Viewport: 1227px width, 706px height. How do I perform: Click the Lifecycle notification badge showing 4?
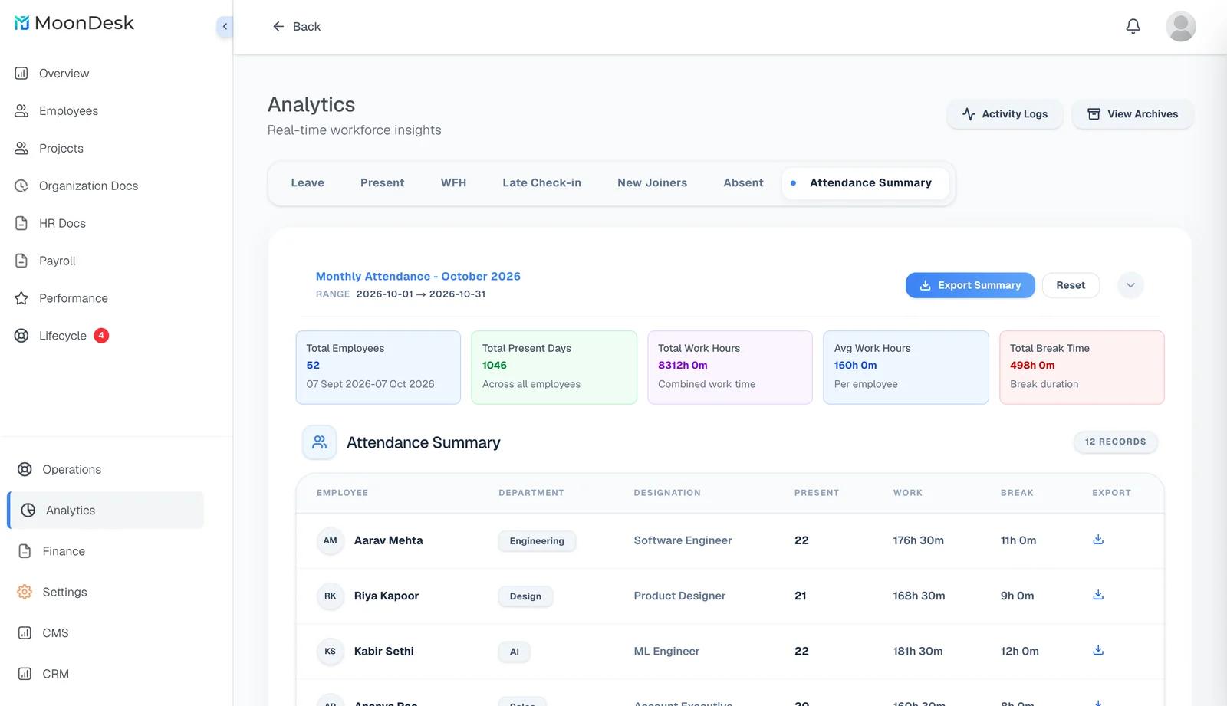click(x=101, y=335)
